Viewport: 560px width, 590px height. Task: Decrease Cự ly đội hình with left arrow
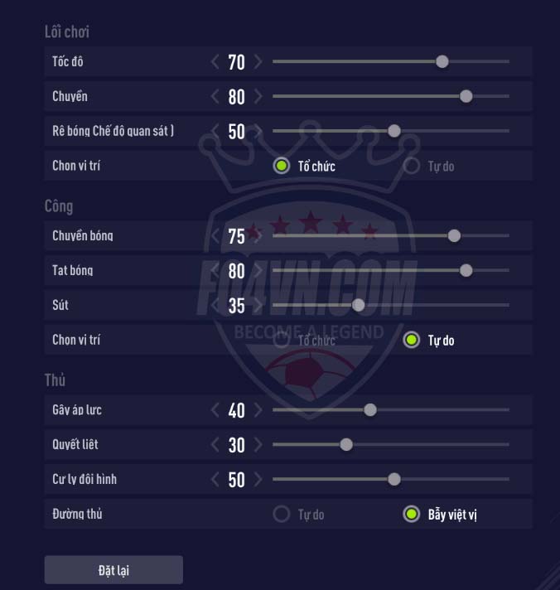coord(215,480)
